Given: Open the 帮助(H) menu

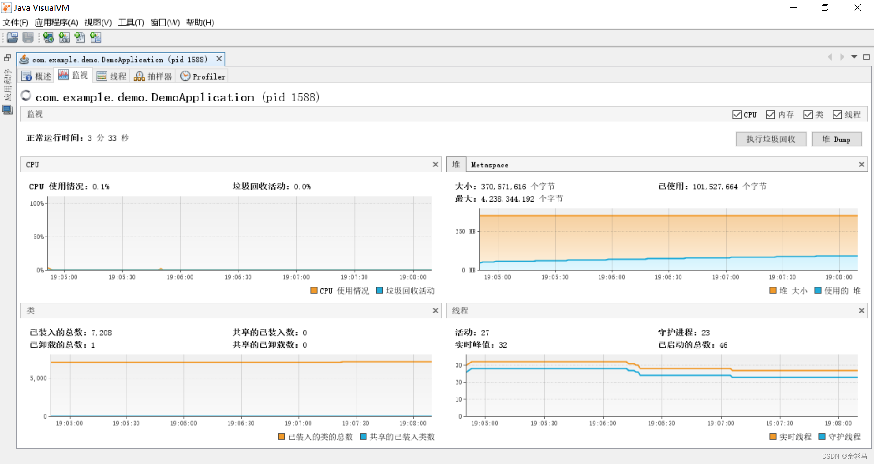Looking at the screenshot, I should (x=200, y=22).
